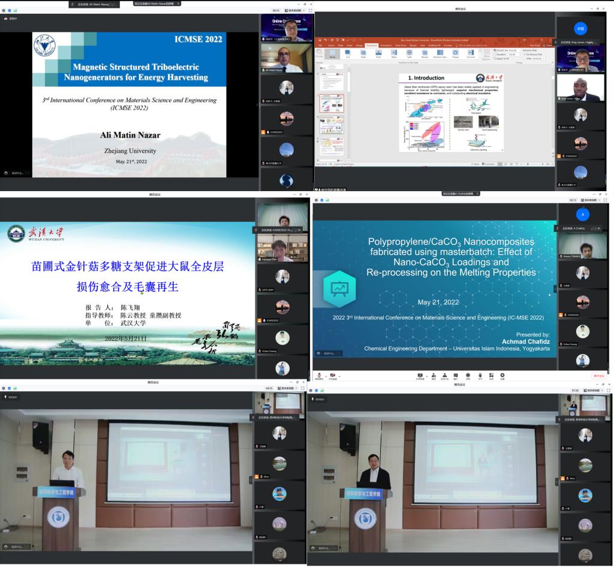Select Push transition in PowerPoint ribbon

coord(378,53)
